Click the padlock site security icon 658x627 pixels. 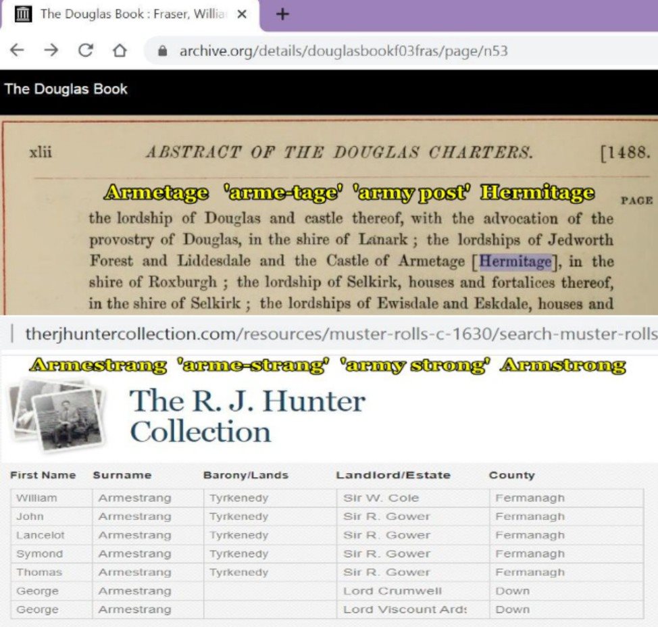pyautogui.click(x=162, y=51)
